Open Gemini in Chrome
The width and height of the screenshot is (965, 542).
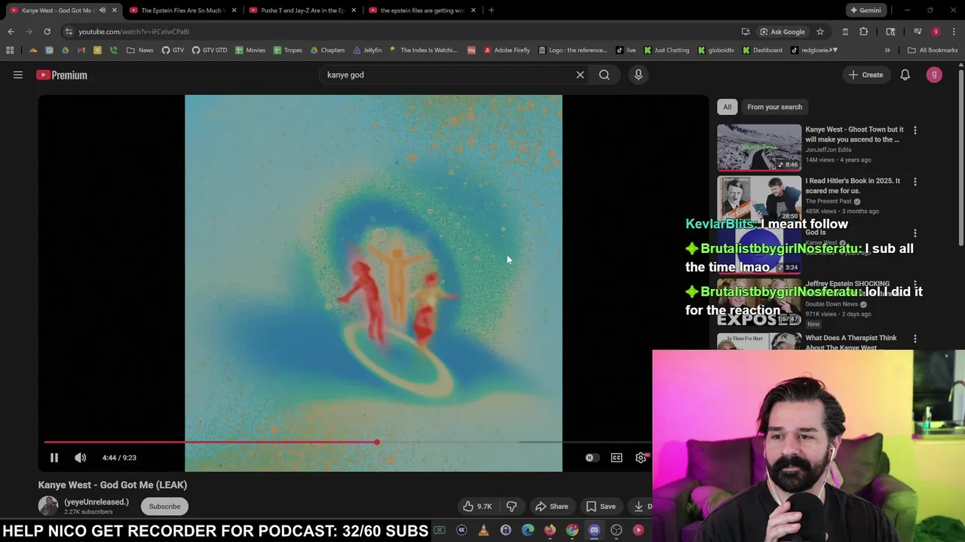coord(865,11)
